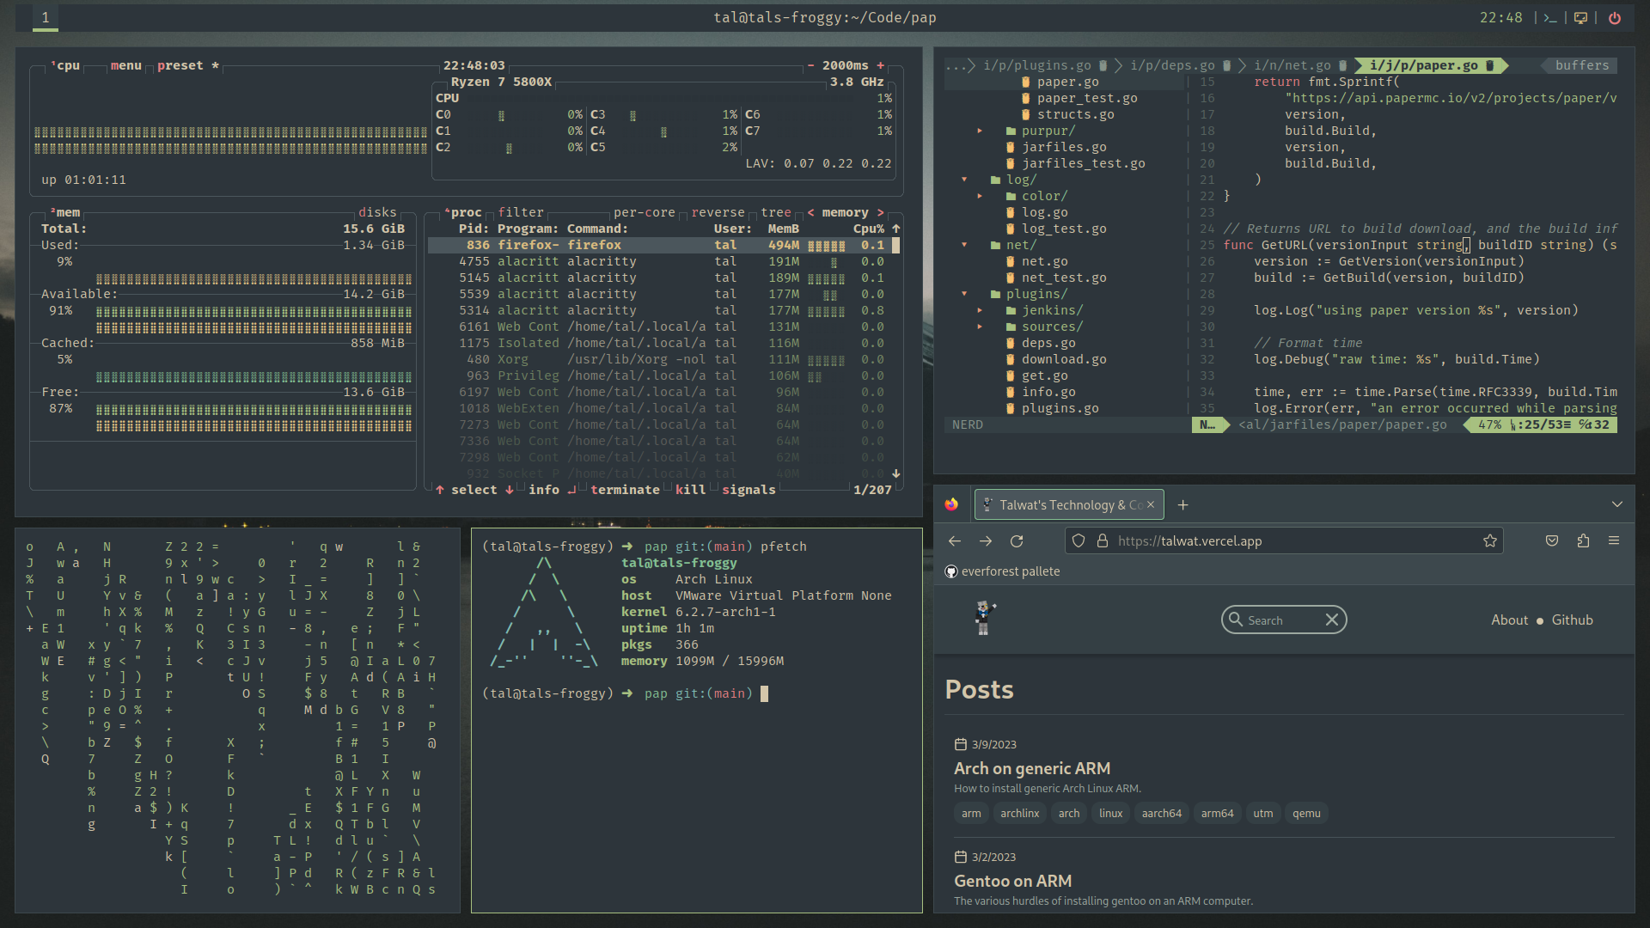Toggle tree view in the proc panel

[776, 212]
